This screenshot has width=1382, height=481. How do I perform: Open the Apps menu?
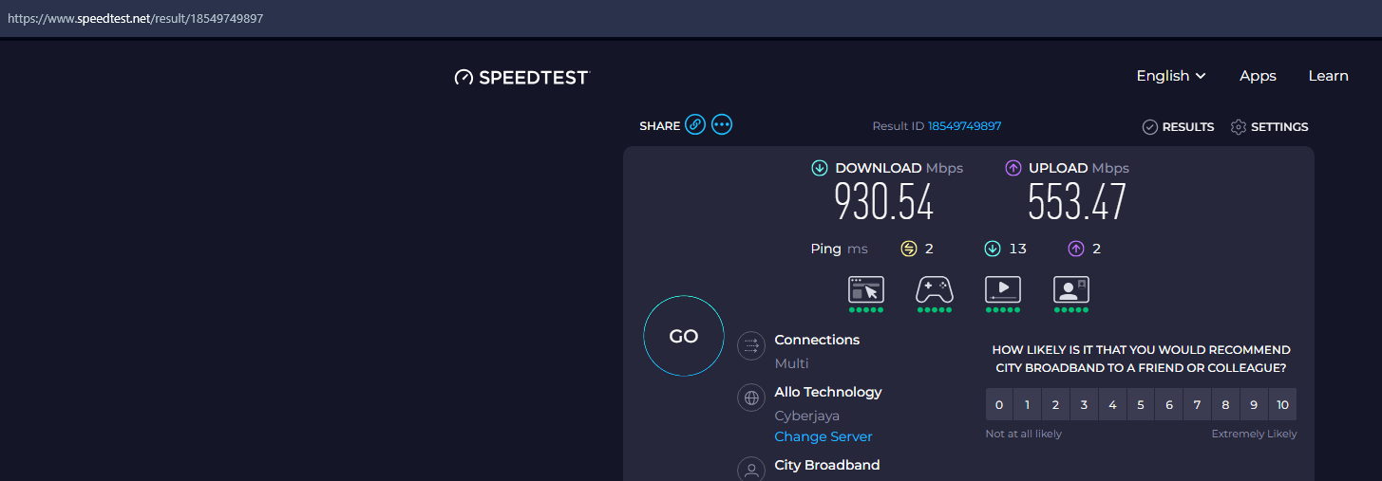(1258, 76)
